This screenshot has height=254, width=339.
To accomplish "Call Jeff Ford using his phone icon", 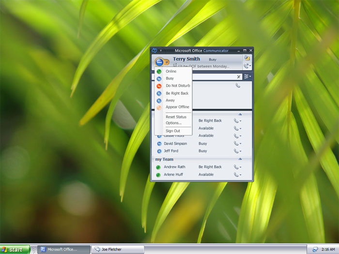I will pos(236,151).
